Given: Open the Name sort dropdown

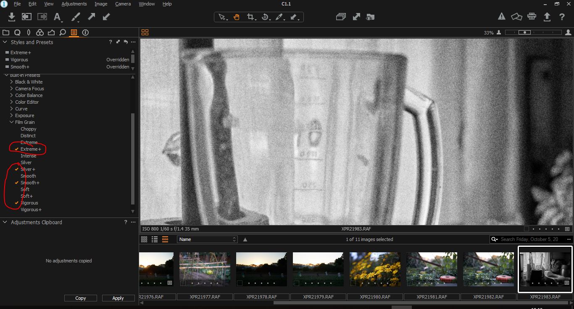Looking at the screenshot, I should 207,239.
